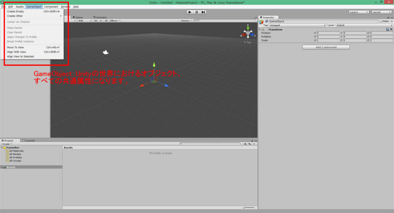Open the Tag dropdown showing Untagged
Screen dimensions: 394x213
click(x=297, y=25)
